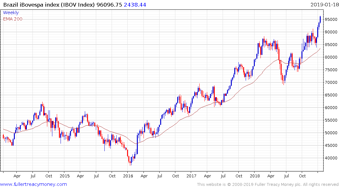Select the chart title 'Brazil iBovespa index (IBOV Index)'

coord(49,4)
